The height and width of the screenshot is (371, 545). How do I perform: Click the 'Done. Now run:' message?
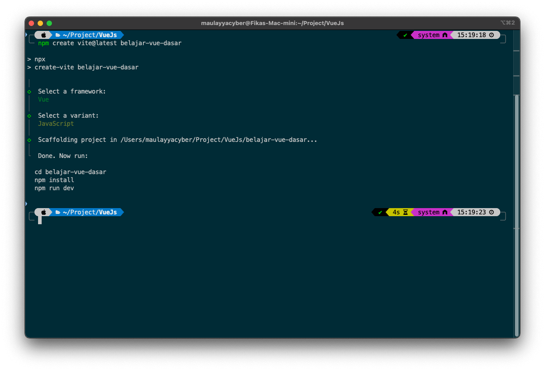click(x=63, y=156)
